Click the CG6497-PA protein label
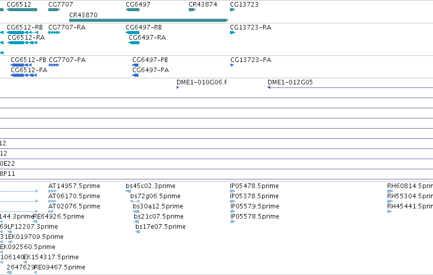This screenshot has width=433, height=275. point(151,70)
